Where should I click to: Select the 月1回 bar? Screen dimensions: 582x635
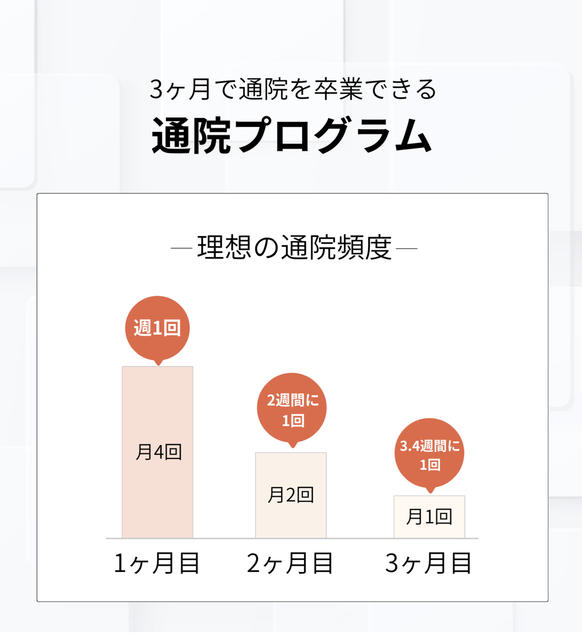pyautogui.click(x=429, y=517)
